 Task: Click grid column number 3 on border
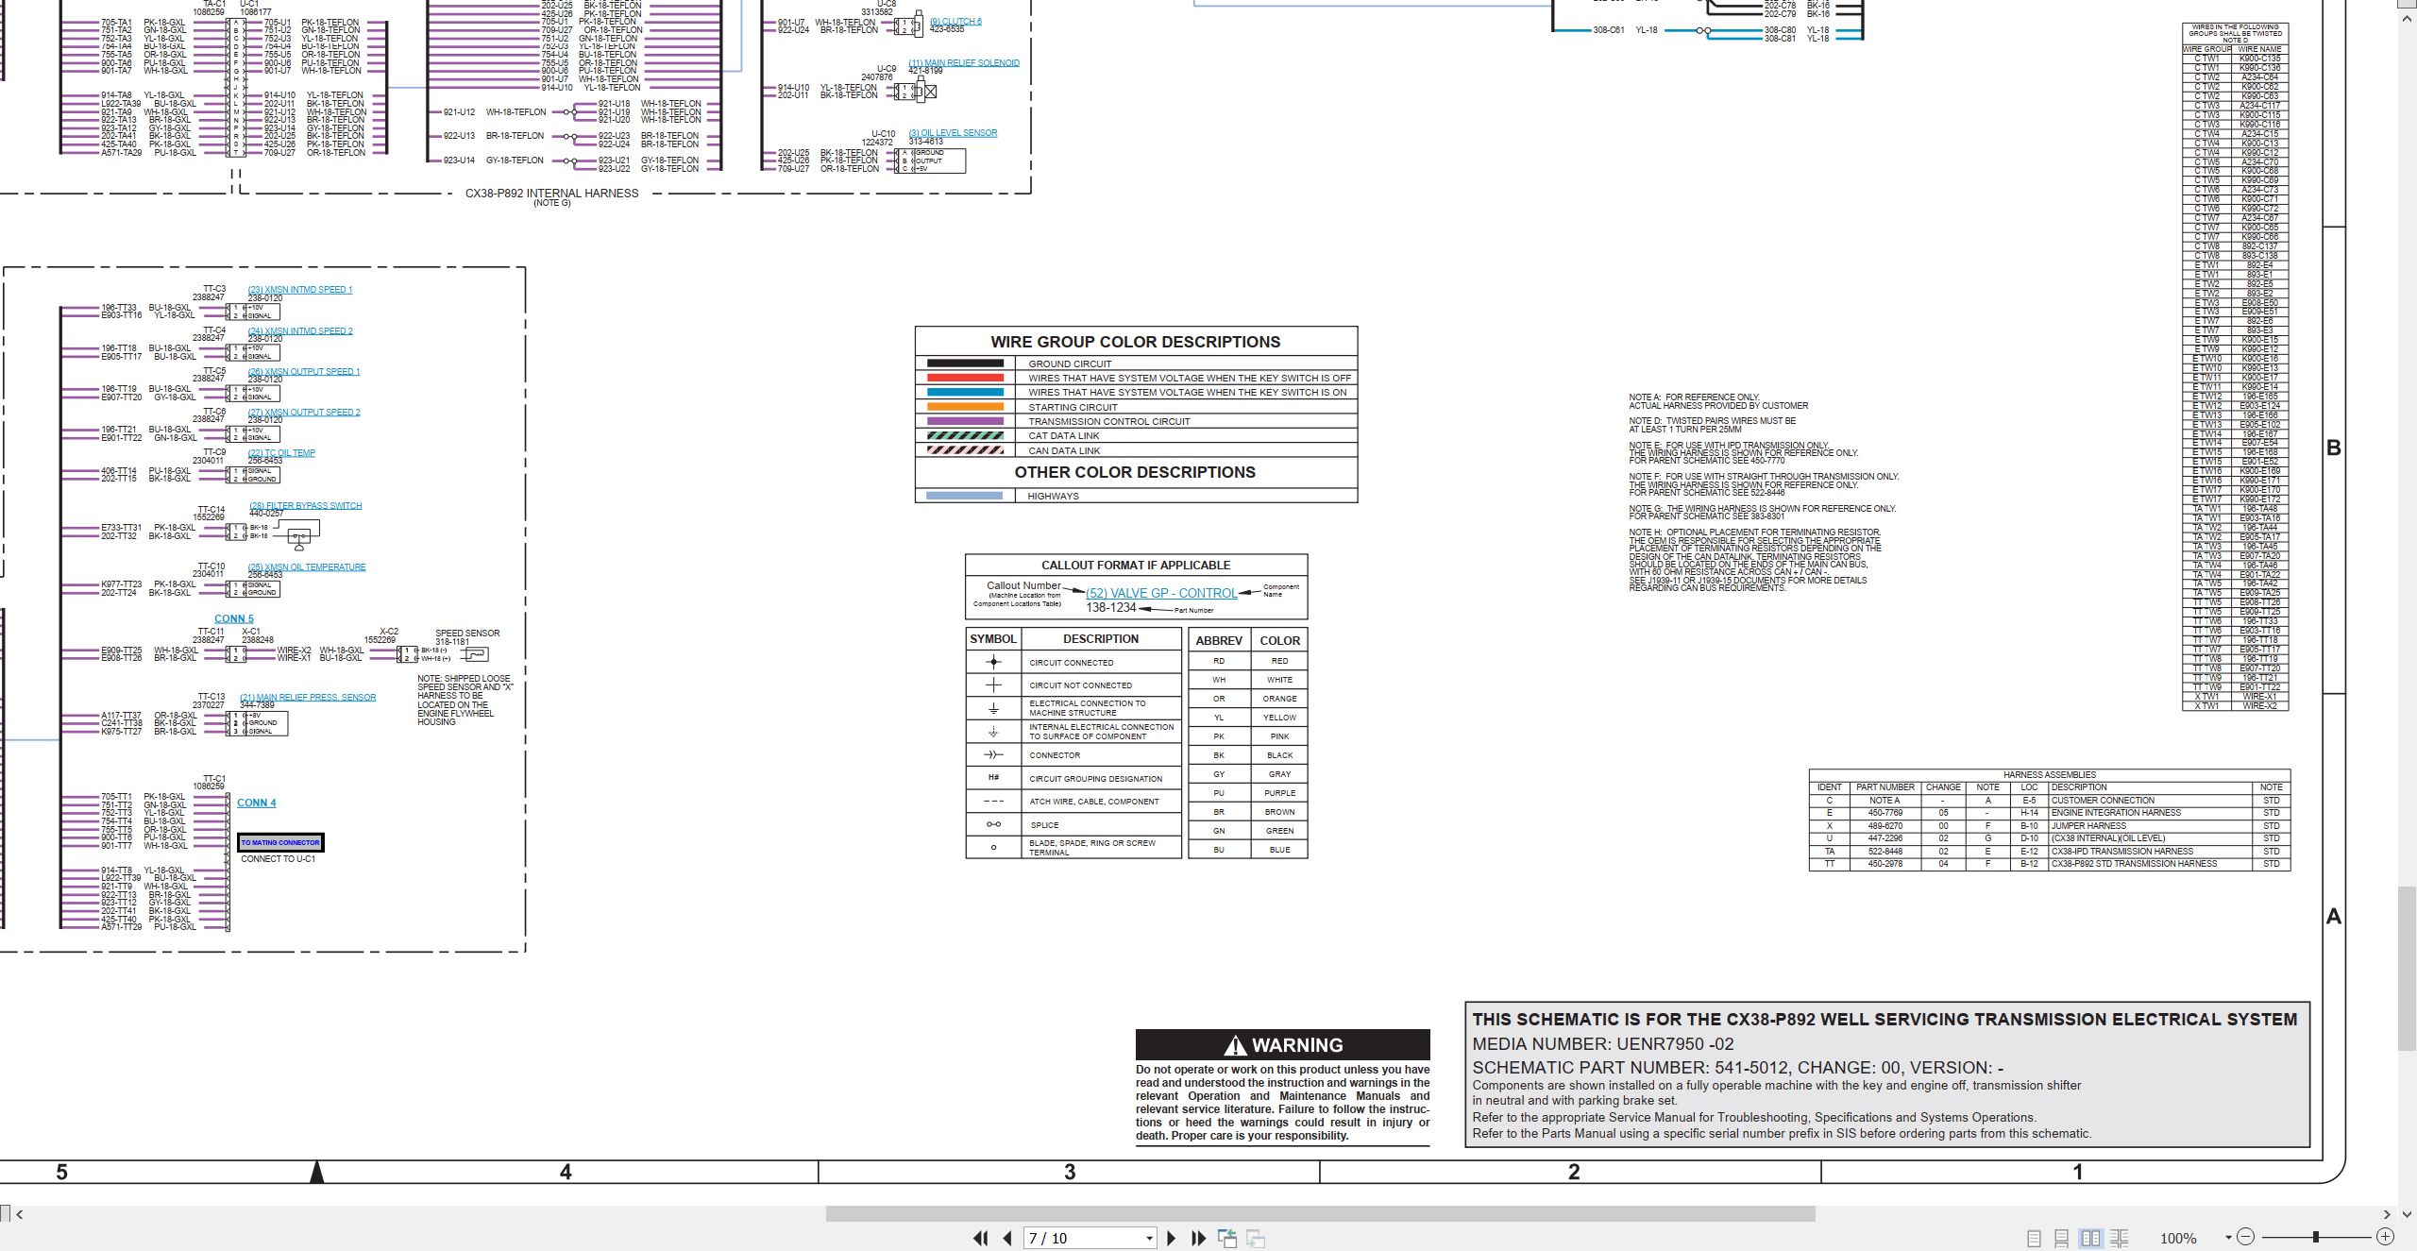tap(1070, 1172)
